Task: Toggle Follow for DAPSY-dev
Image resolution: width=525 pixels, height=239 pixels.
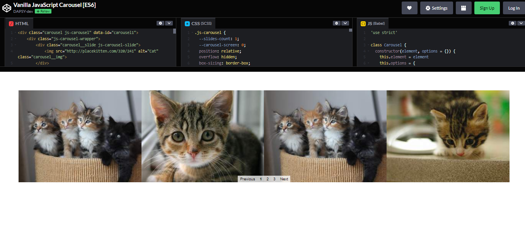Action: coord(43,11)
